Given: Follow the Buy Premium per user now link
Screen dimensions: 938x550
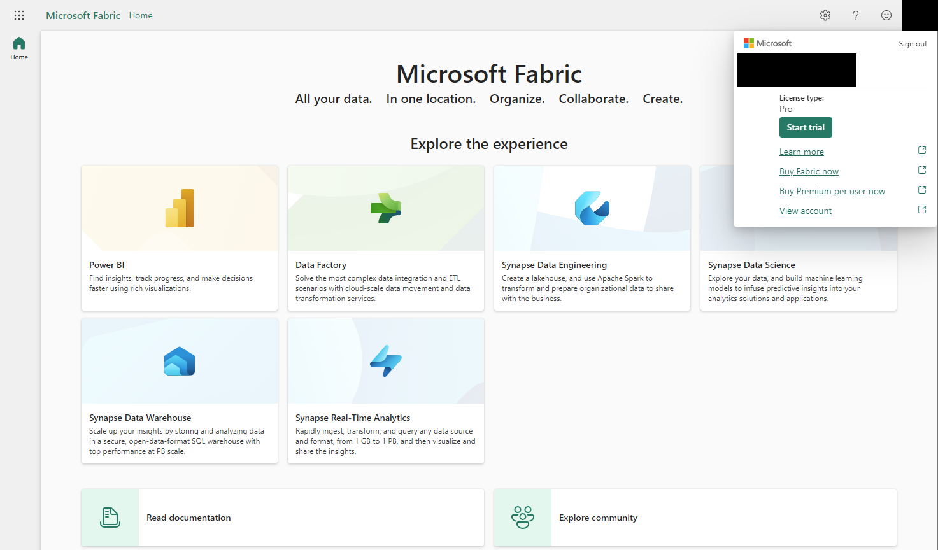Looking at the screenshot, I should pyautogui.click(x=832, y=190).
